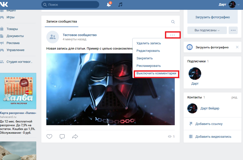Click the megaphone Реклама icon
This screenshot has width=243, height=160.
2,43
